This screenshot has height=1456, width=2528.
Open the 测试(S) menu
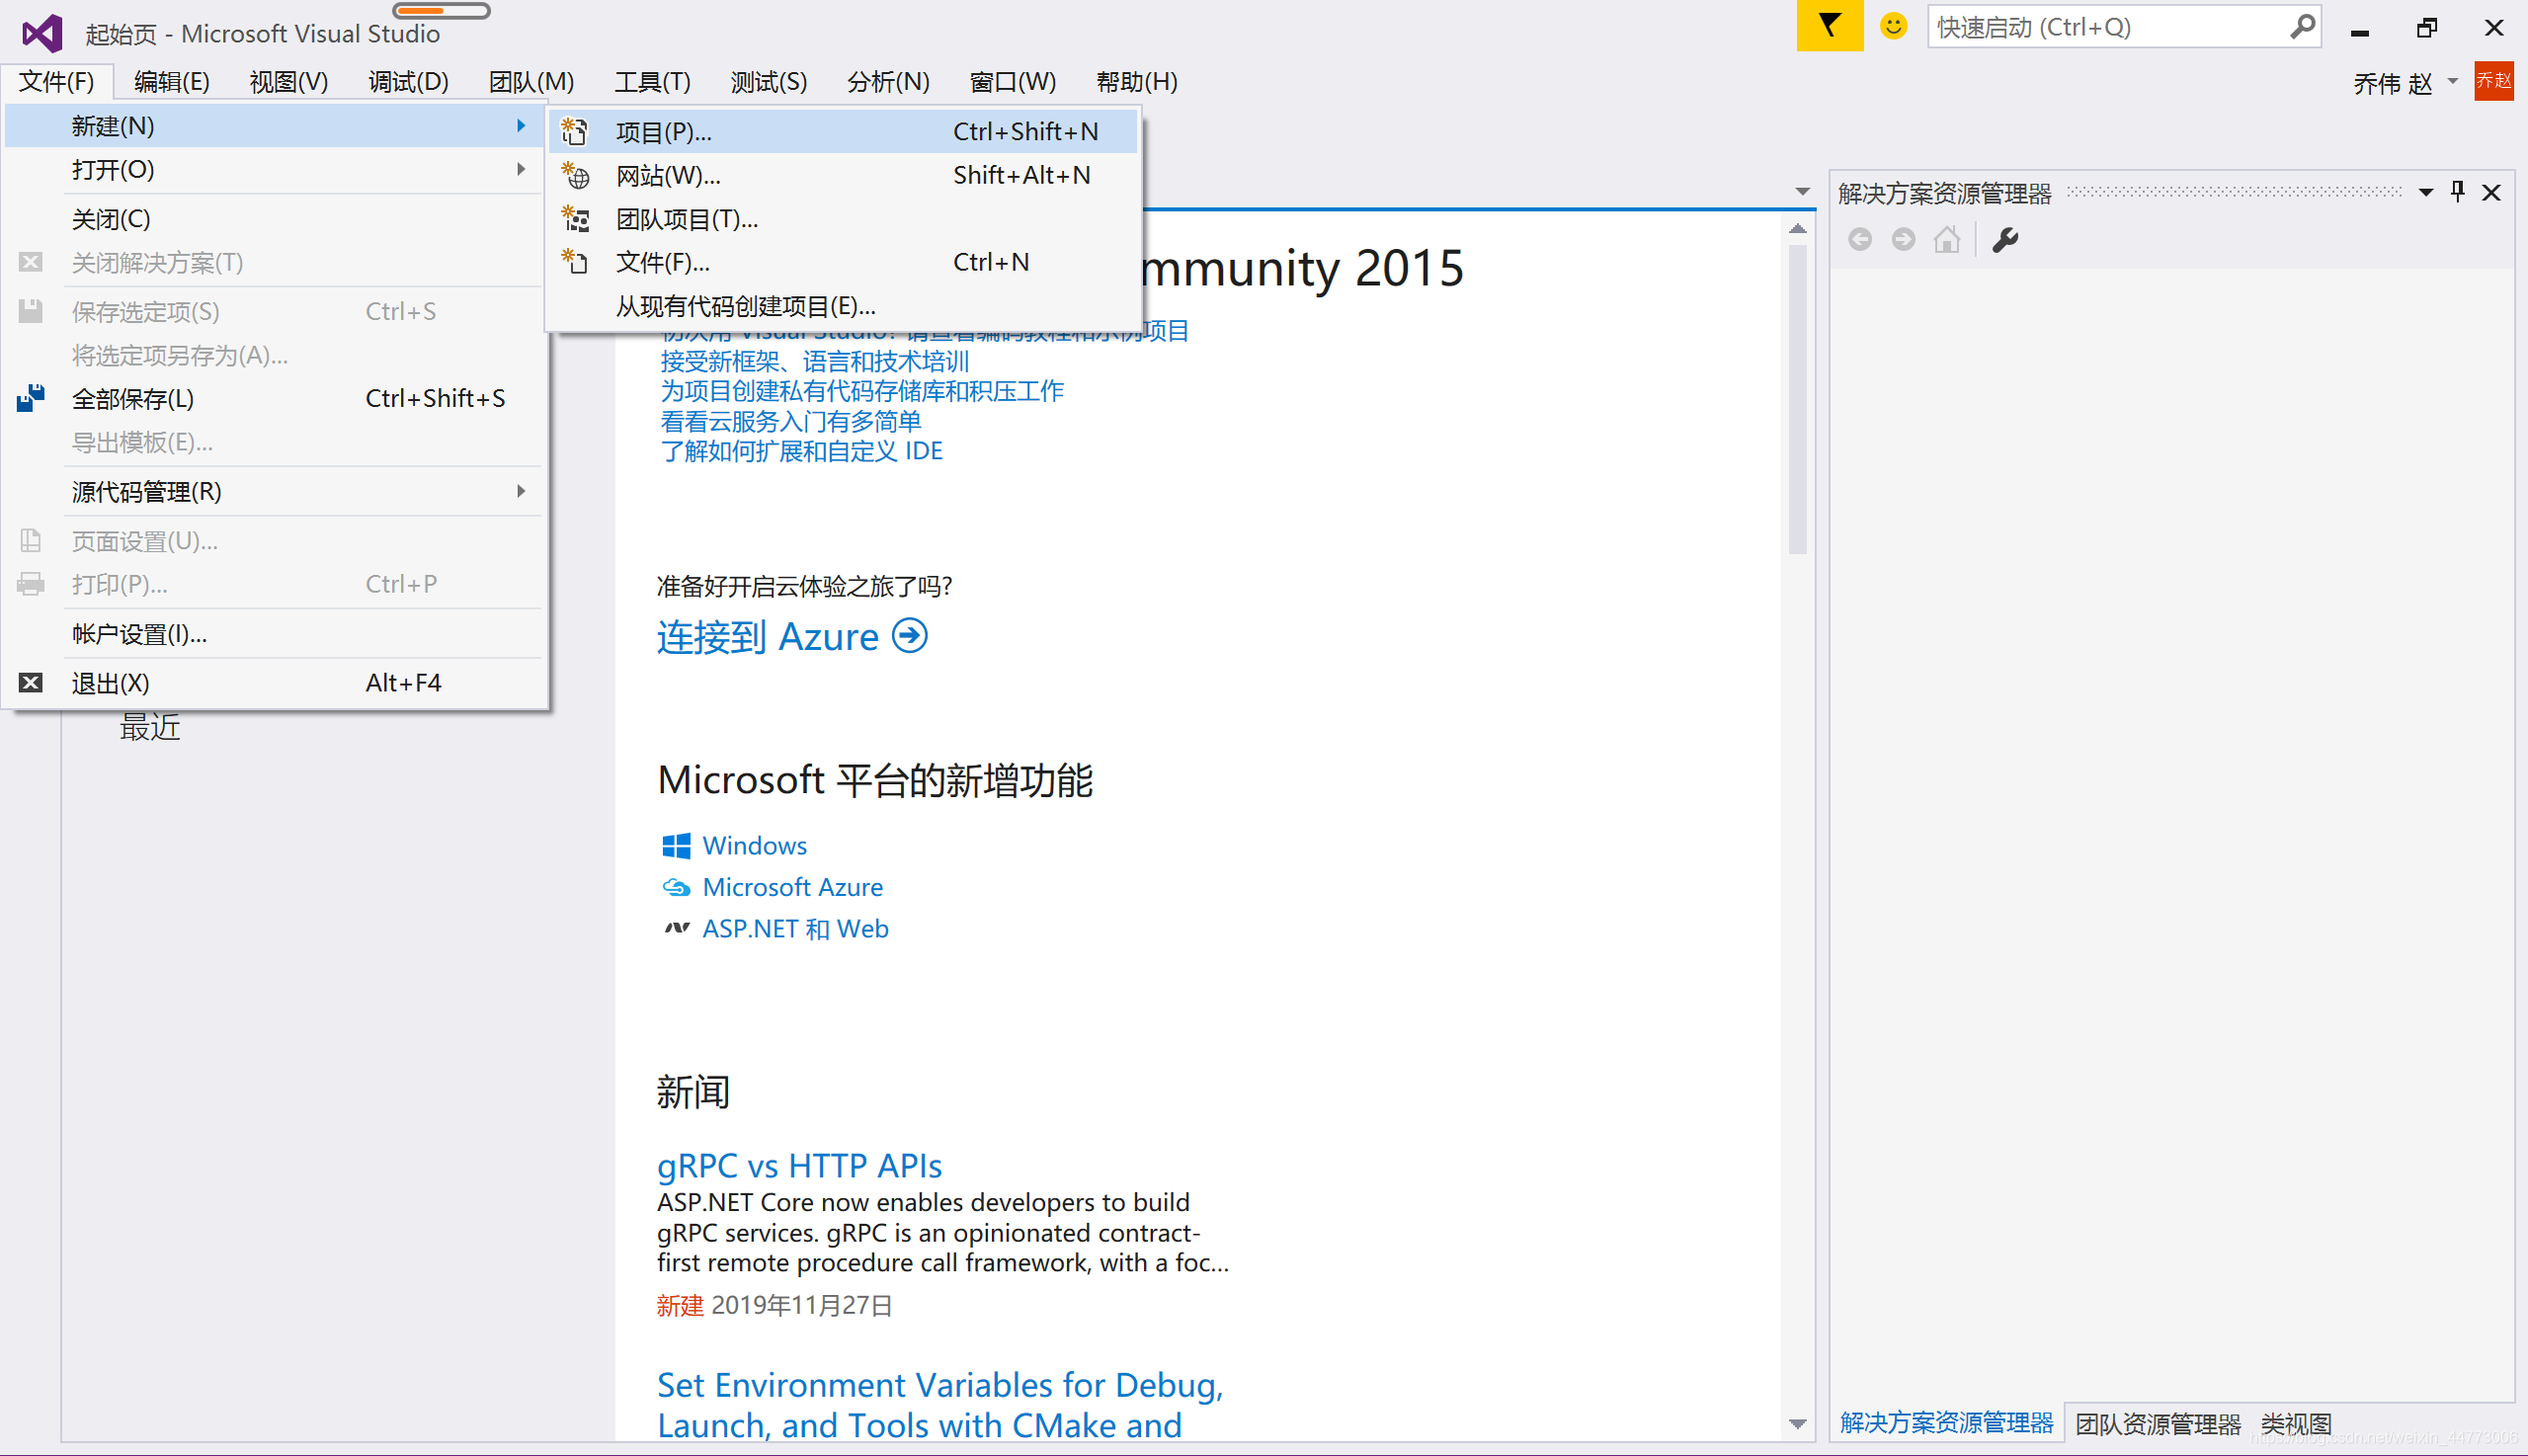tap(768, 81)
